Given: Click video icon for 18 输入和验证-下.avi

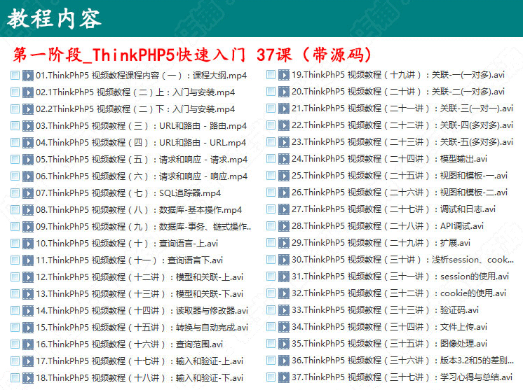Looking at the screenshot, I should tap(28, 378).
